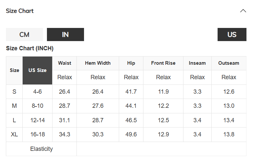The height and width of the screenshot is (164, 276).
Task: Click the Size column header cell
Action: tap(14, 70)
